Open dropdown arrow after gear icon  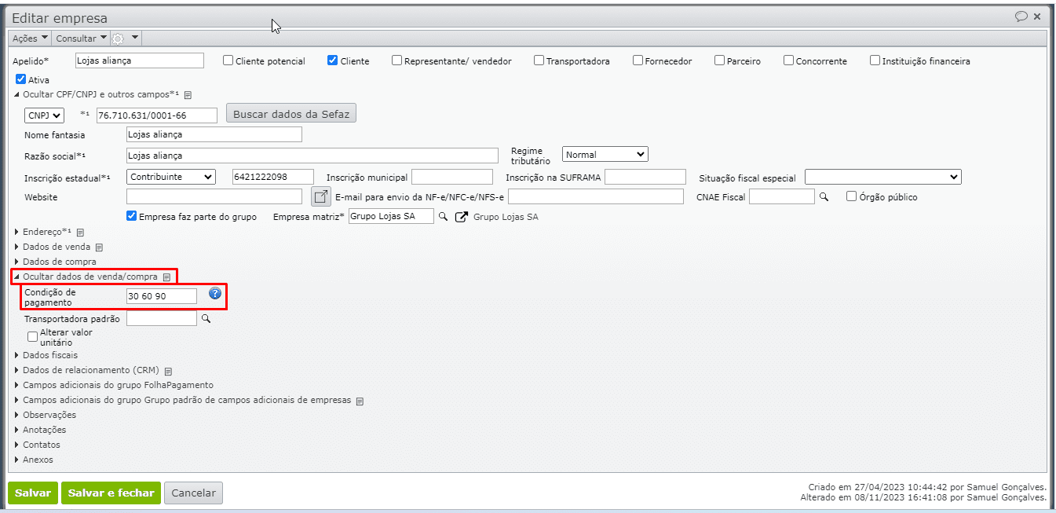(x=135, y=38)
